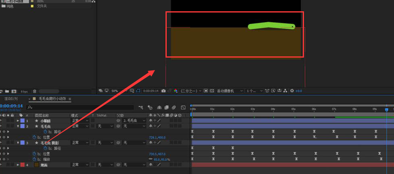This screenshot has height=174, width=394.
Task: Open the graph editor icon in timeline
Action: coord(183,108)
